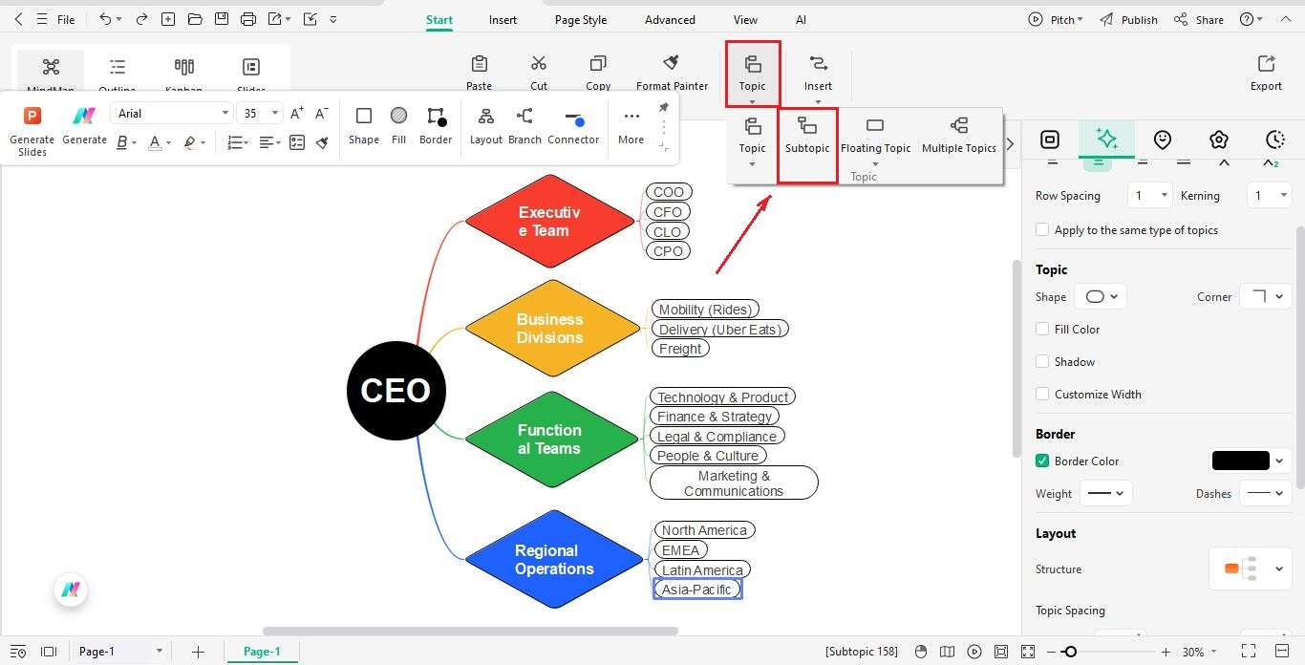Screen dimensions: 1305x665
Task: Open the Corner style dropdown
Action: (x=1266, y=297)
